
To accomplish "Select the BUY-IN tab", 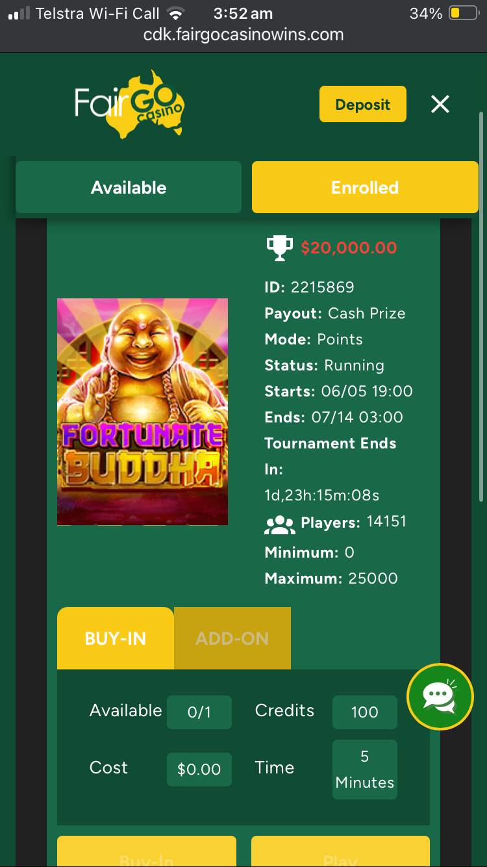I will click(116, 638).
